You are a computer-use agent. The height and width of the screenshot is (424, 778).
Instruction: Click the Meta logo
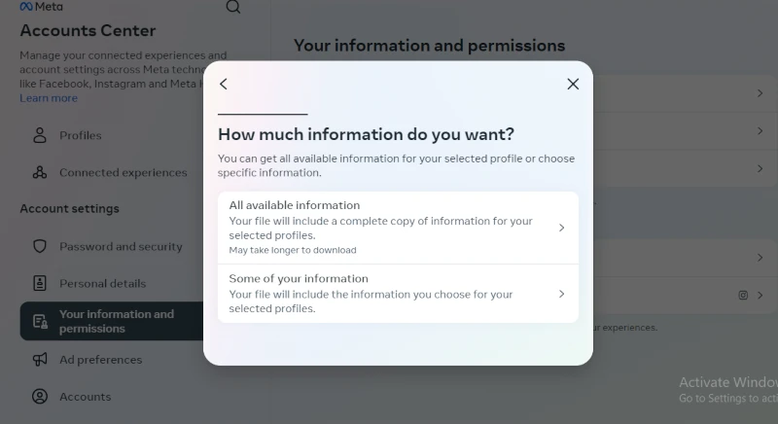coord(41,7)
